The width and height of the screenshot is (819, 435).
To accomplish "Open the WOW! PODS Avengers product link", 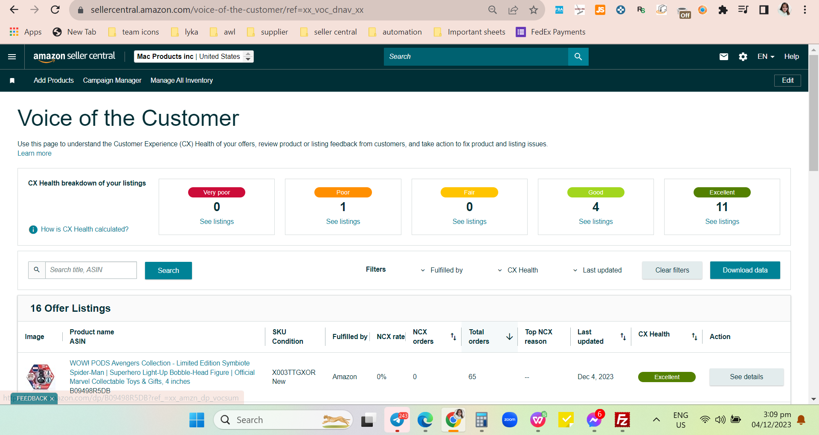I will [162, 372].
